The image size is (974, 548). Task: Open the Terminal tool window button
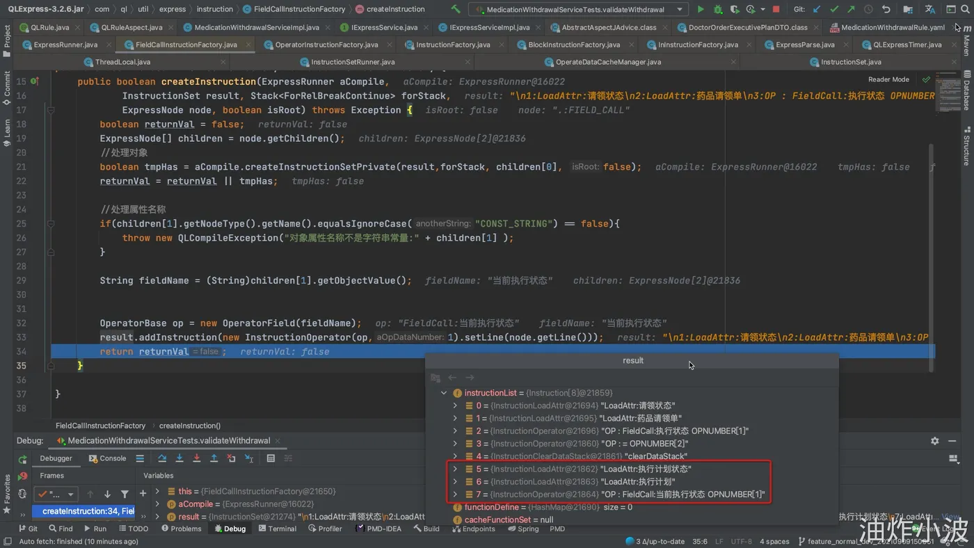277,529
